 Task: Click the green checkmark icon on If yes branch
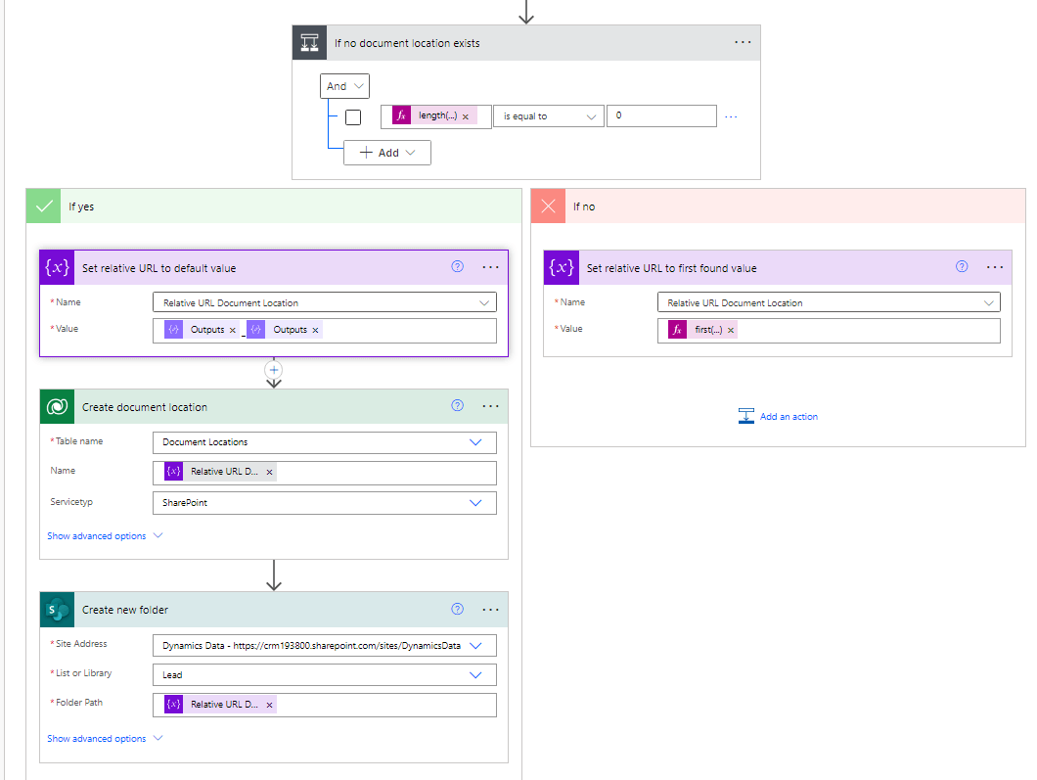(x=43, y=206)
